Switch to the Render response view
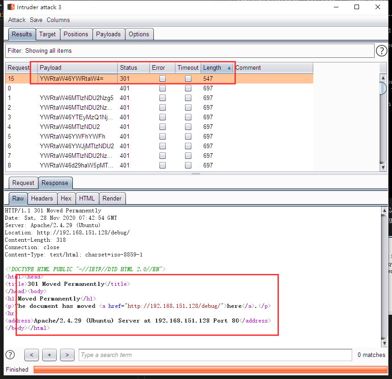The height and width of the screenshot is (379, 392). click(112, 198)
